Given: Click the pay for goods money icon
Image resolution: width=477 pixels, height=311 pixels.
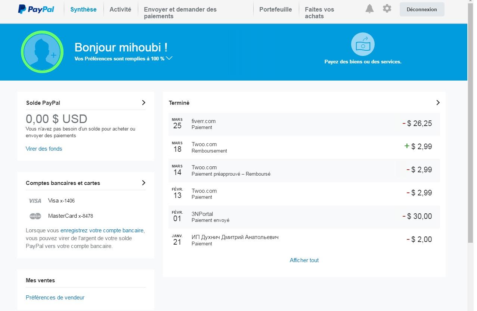Looking at the screenshot, I should click(363, 44).
